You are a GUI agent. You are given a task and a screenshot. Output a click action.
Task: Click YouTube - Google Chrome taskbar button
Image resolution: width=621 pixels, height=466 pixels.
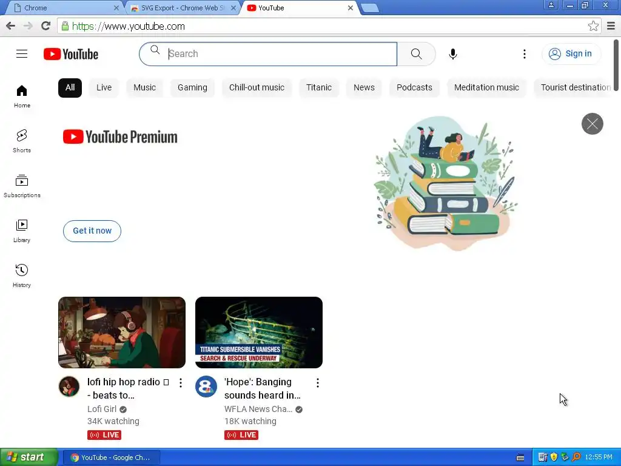pyautogui.click(x=112, y=458)
